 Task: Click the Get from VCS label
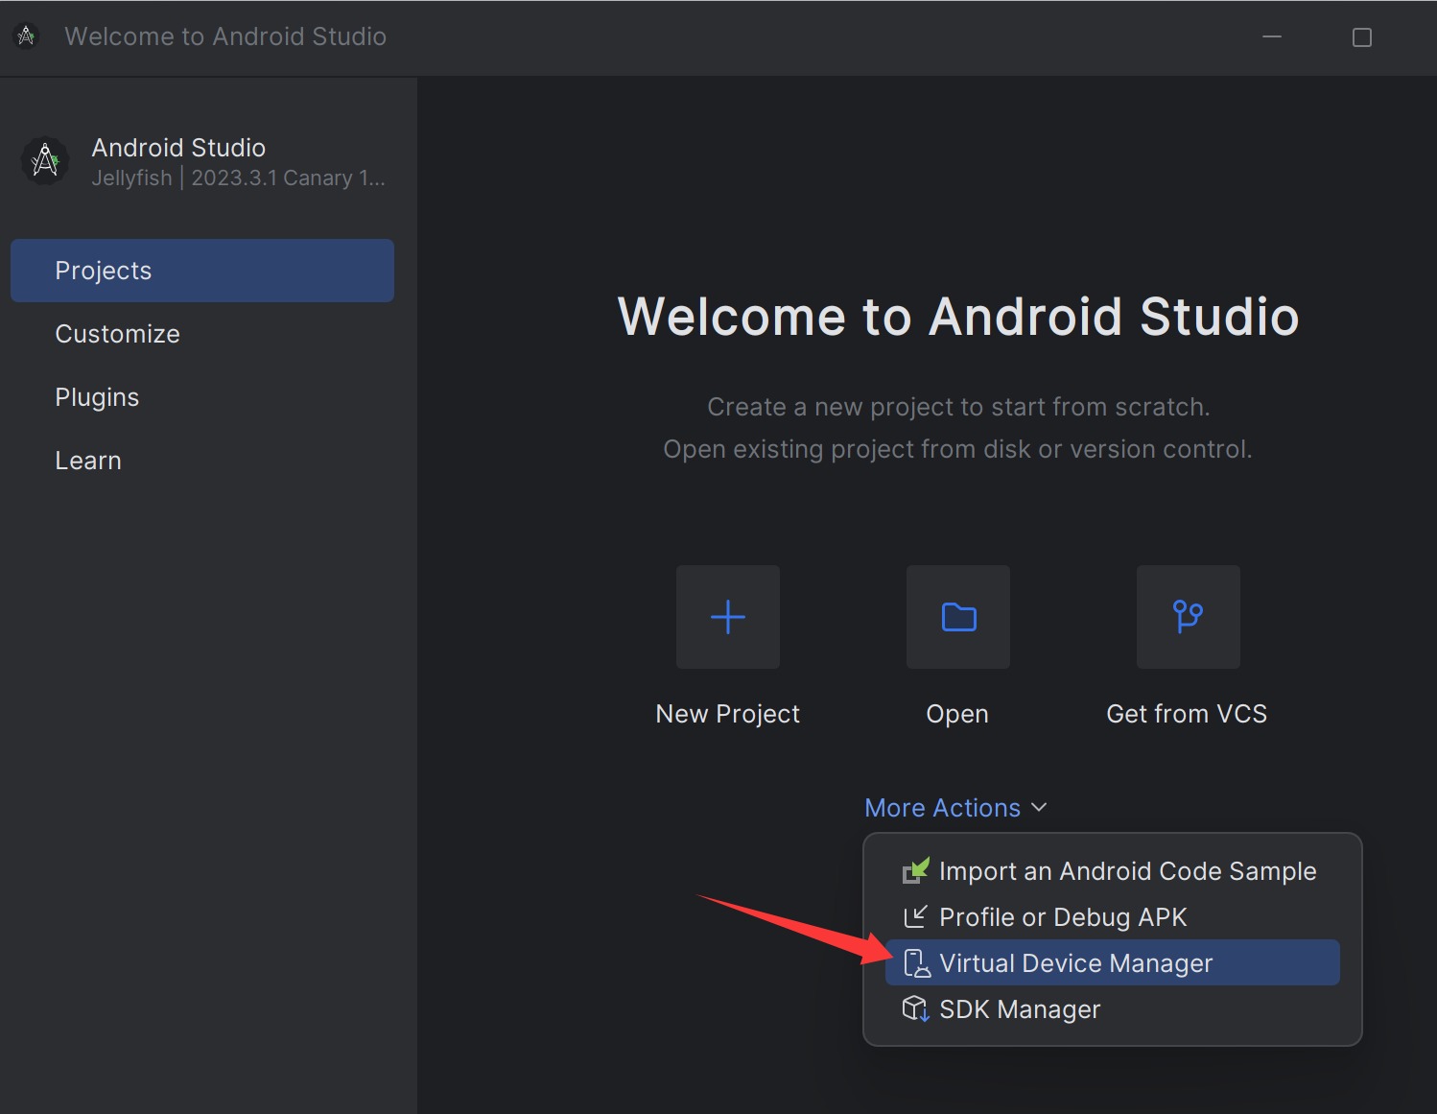(x=1188, y=714)
